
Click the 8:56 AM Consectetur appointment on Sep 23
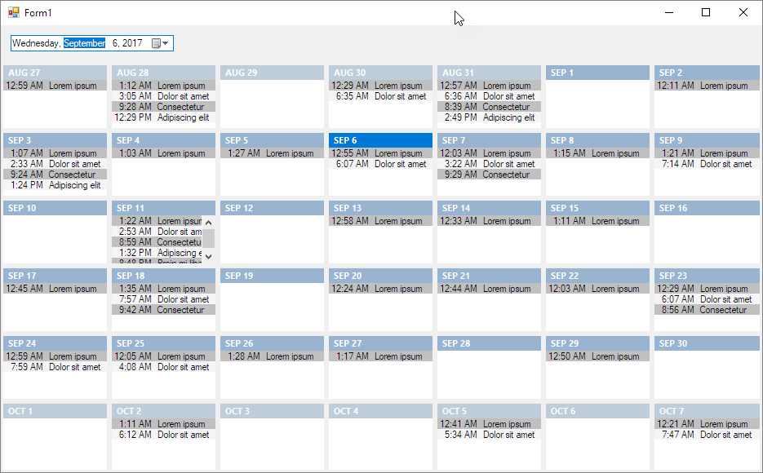[x=705, y=310]
